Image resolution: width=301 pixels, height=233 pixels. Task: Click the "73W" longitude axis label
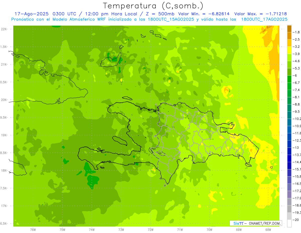[121, 230]
